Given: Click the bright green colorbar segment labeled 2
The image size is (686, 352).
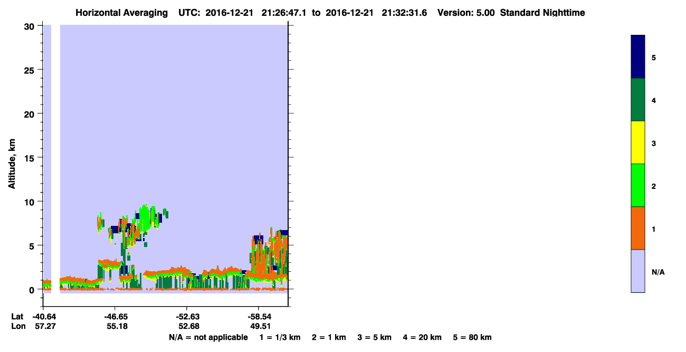Looking at the screenshot, I should (638, 185).
